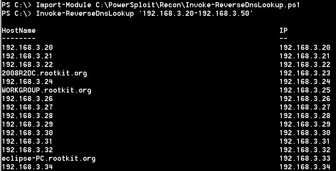Click IP address 192.168.3.23
This screenshot has height=171, width=336.
(305, 73)
